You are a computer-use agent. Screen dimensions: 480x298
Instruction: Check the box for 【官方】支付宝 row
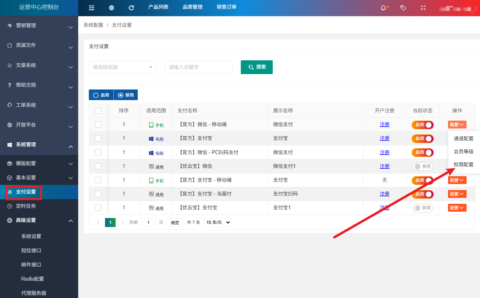pos(98,138)
